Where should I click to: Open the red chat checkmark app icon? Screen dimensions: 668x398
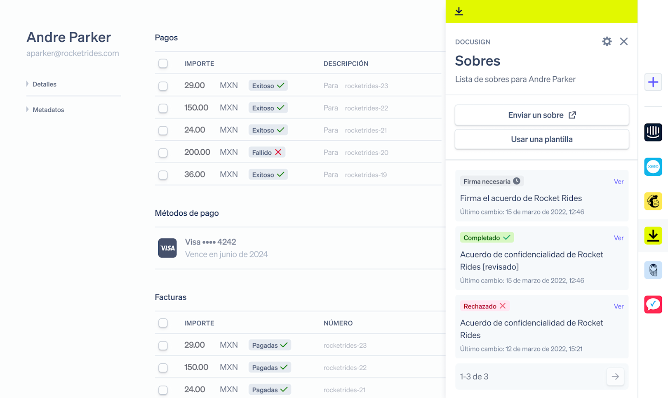[653, 304]
